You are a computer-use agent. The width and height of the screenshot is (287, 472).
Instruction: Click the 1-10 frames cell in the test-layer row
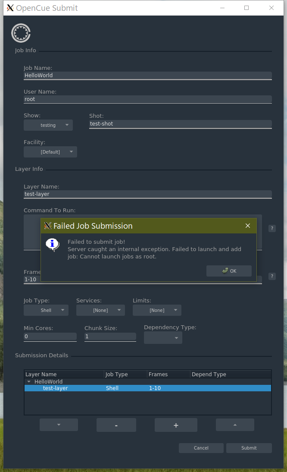pyautogui.click(x=155, y=388)
